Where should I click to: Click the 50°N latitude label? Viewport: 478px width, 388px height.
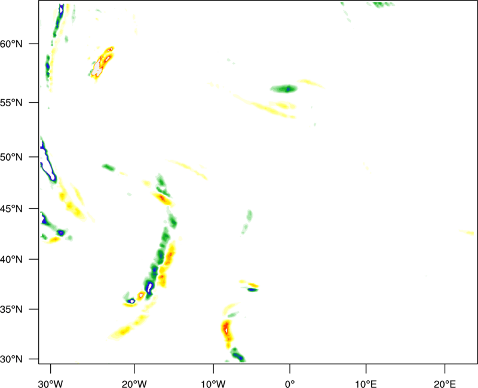coord(11,157)
